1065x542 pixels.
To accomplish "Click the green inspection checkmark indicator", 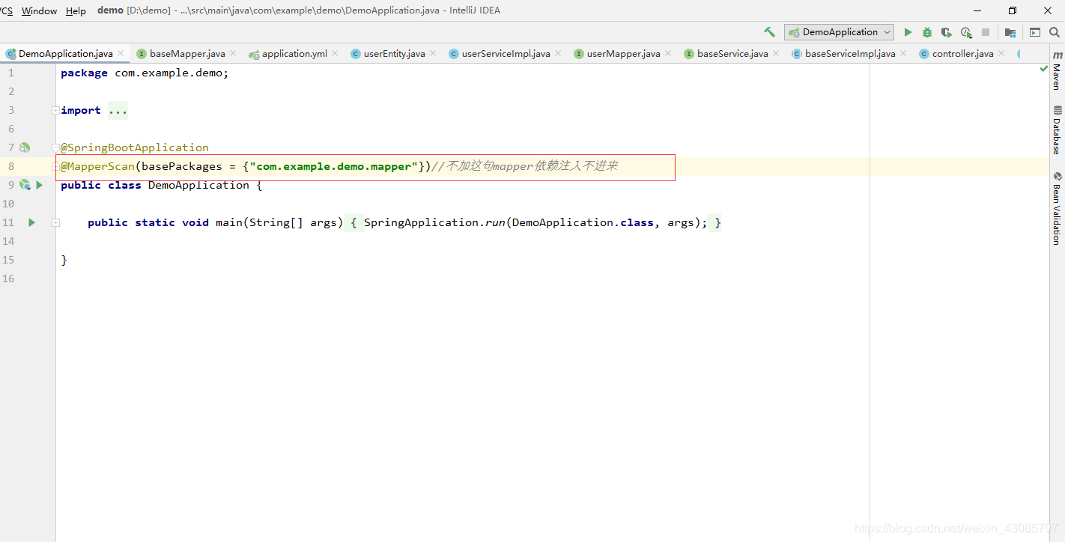I will tap(1044, 68).
